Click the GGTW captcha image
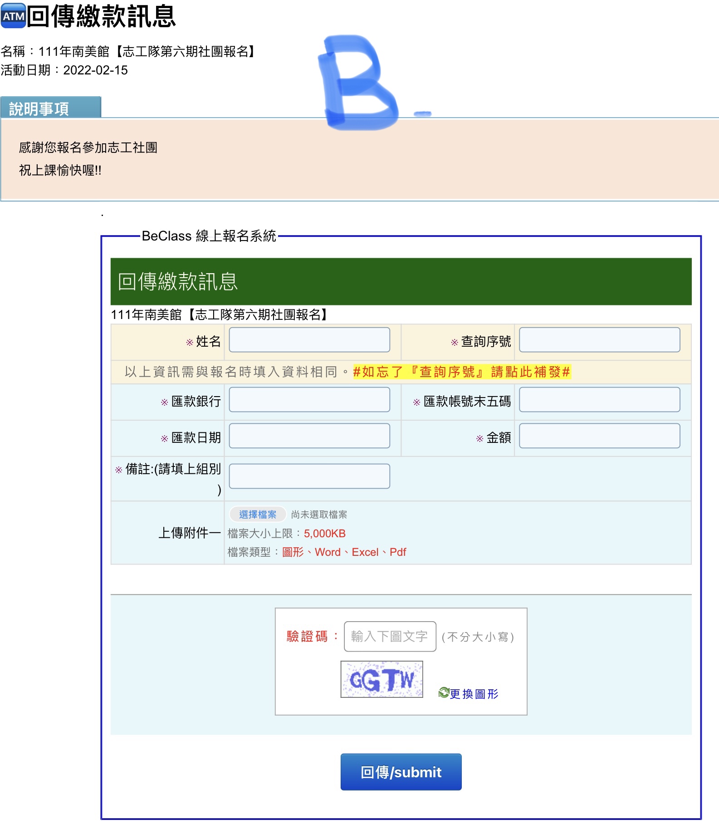The image size is (719, 829). tap(382, 679)
